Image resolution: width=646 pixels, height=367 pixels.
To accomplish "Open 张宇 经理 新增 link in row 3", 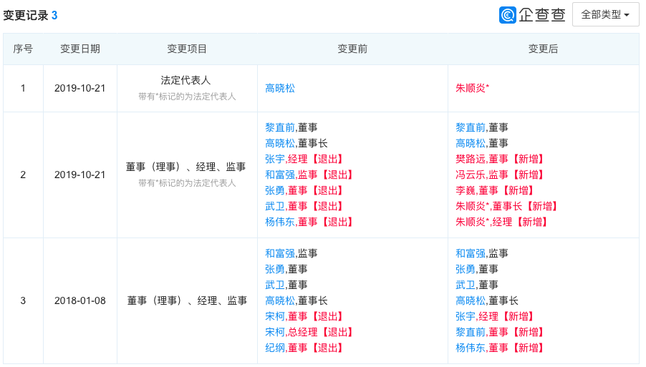I will point(495,316).
